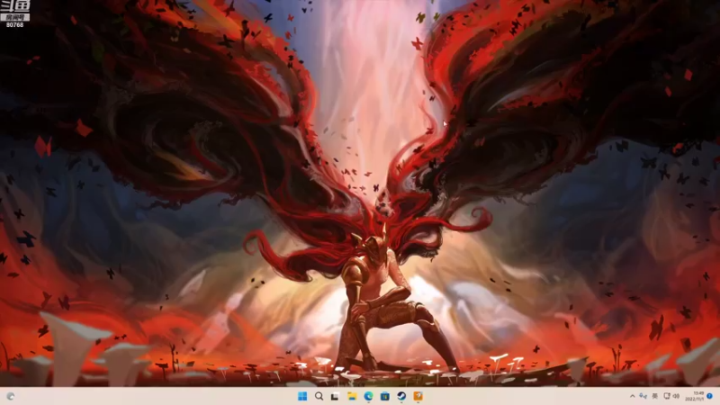Open volume control from the speaker icon

(676, 396)
